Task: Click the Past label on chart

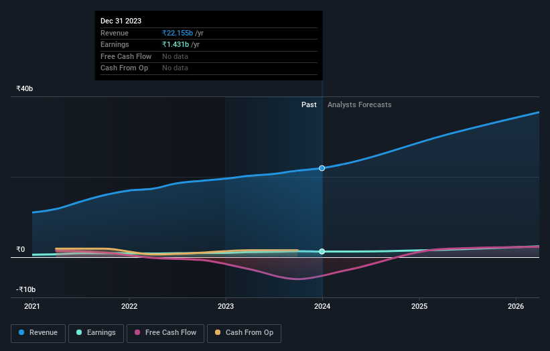Action: [309, 105]
